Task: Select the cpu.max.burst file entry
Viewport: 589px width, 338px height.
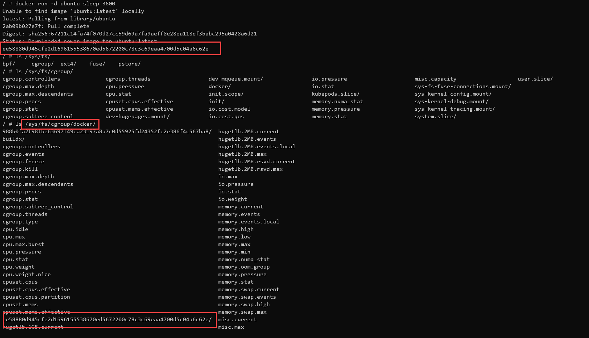Action: pyautogui.click(x=23, y=244)
